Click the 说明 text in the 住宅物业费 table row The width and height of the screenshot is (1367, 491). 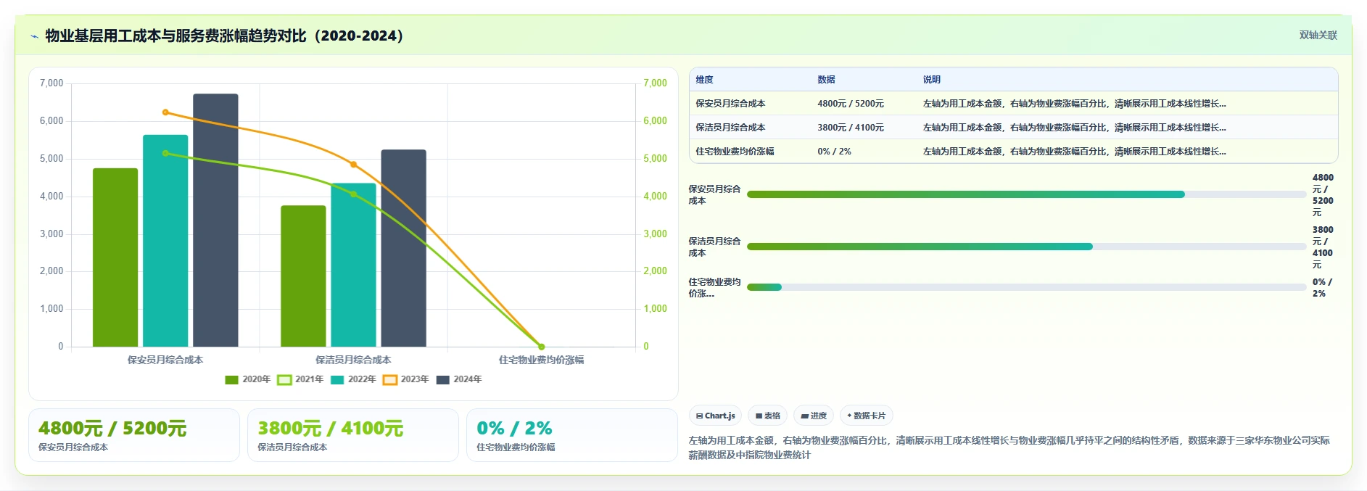[x=1074, y=152]
